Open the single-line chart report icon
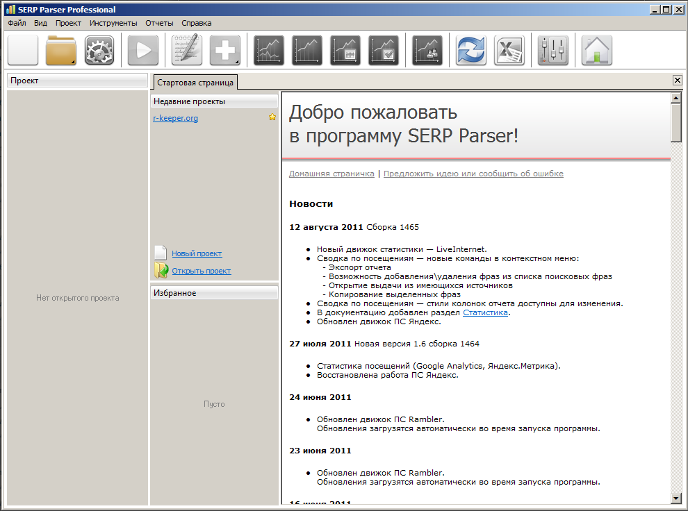Image resolution: width=688 pixels, height=511 pixels. [x=307, y=51]
